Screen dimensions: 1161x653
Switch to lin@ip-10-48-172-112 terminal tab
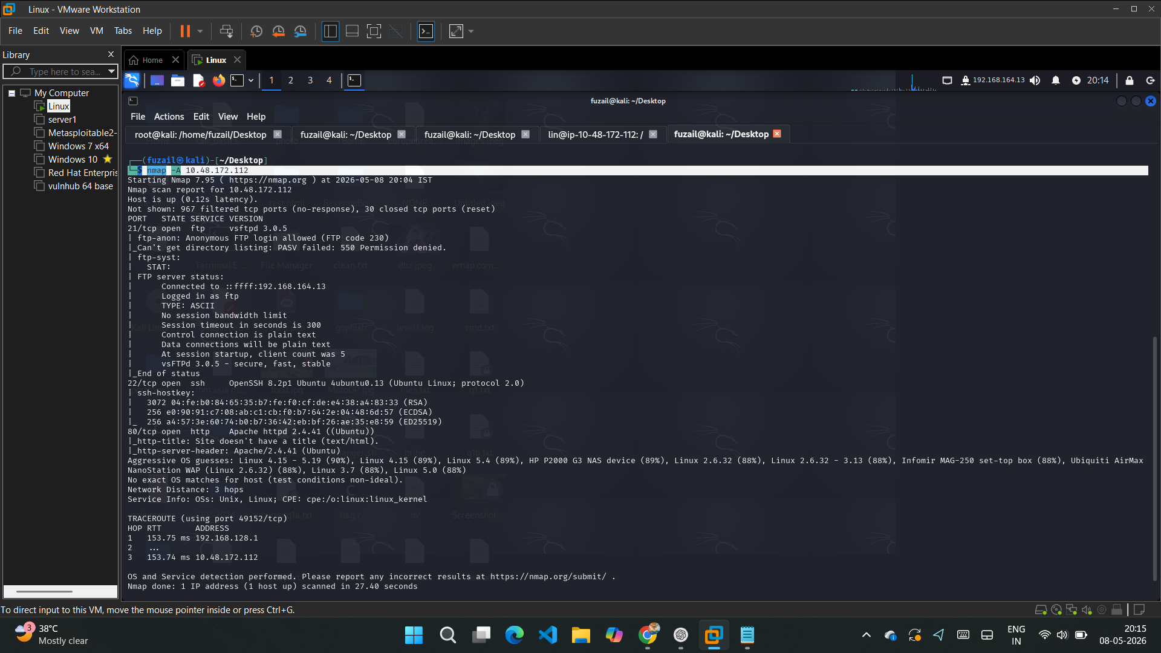click(x=596, y=134)
